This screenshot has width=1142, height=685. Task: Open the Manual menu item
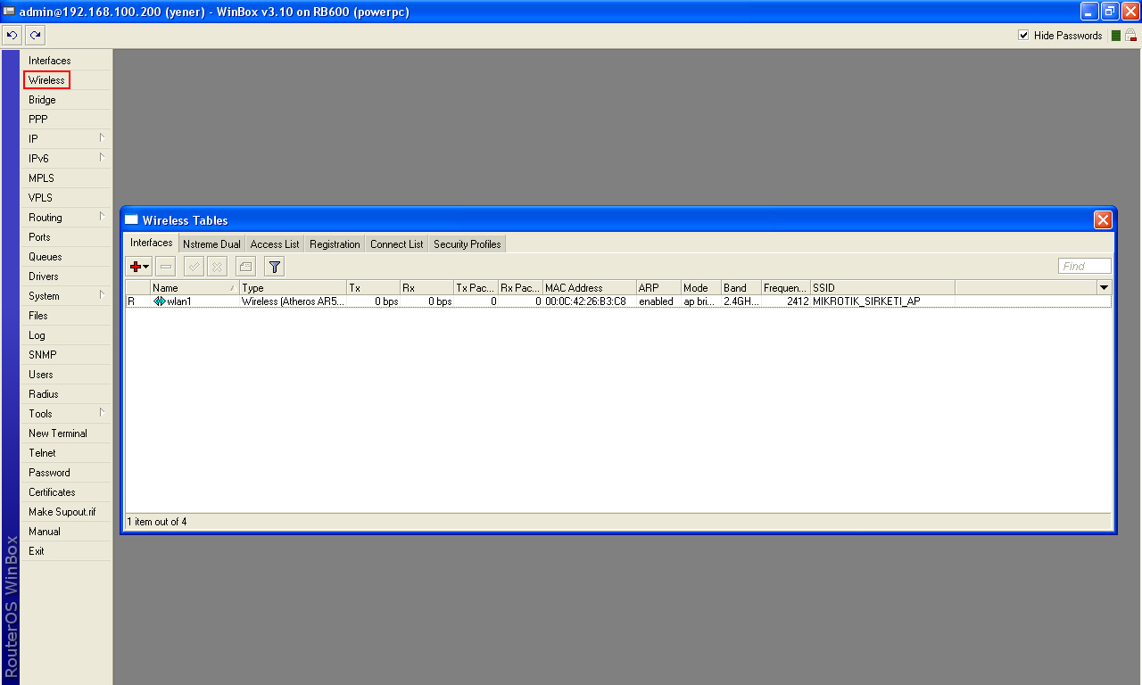click(67, 532)
